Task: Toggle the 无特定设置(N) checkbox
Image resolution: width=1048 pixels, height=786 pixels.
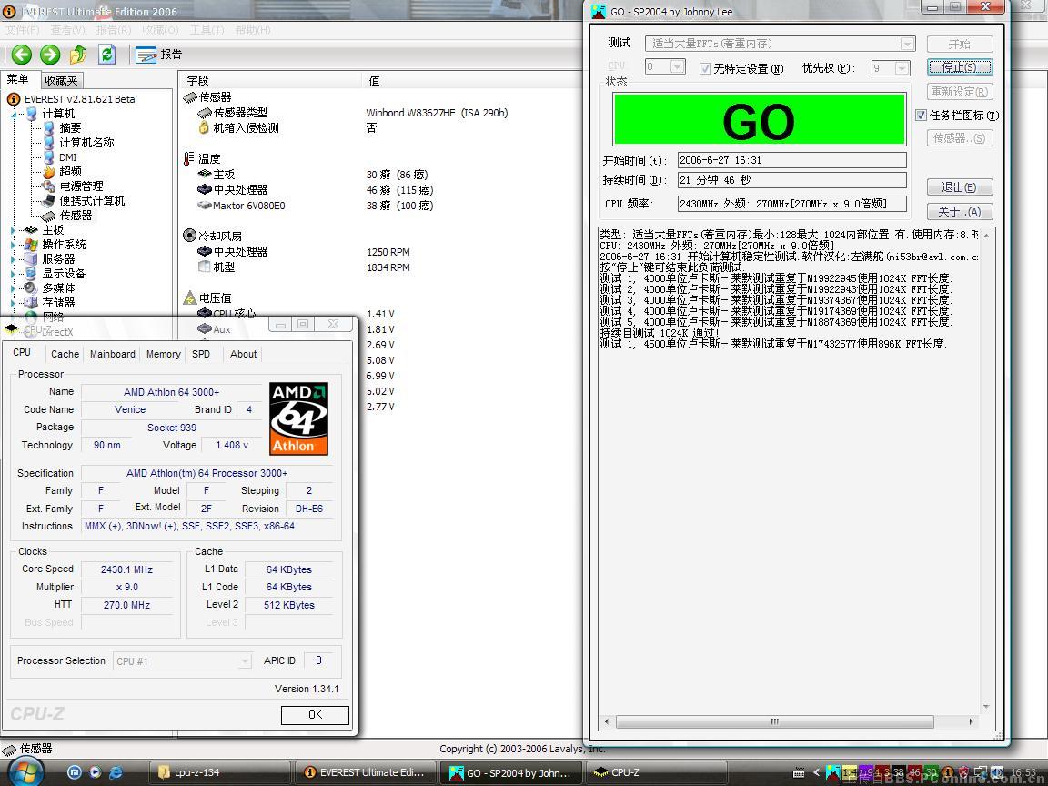Action: click(704, 68)
